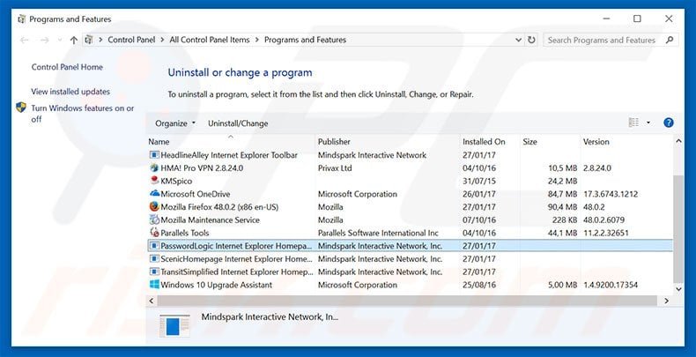Click the refresh address bar button
Viewport: 696px width, 357px height.
[x=531, y=40]
